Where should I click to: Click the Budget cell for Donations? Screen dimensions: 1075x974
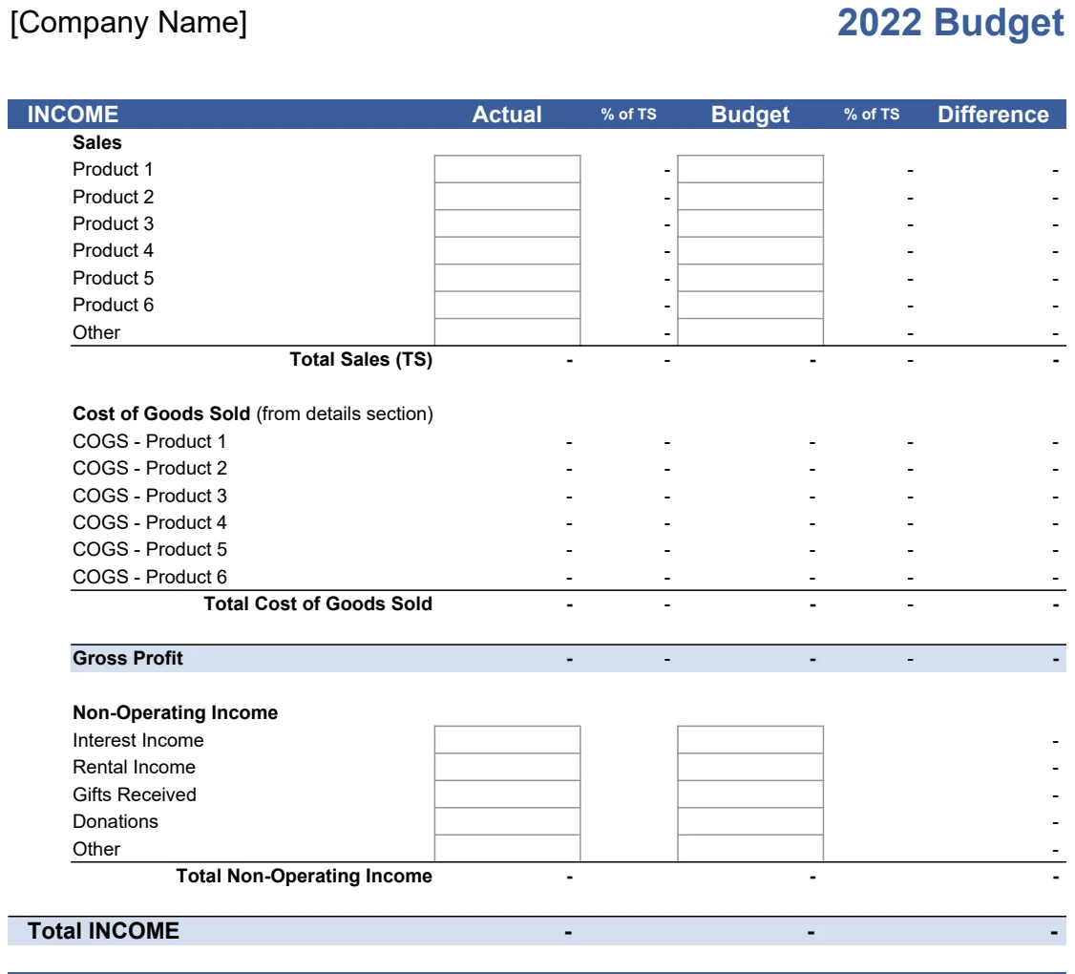coord(750,821)
